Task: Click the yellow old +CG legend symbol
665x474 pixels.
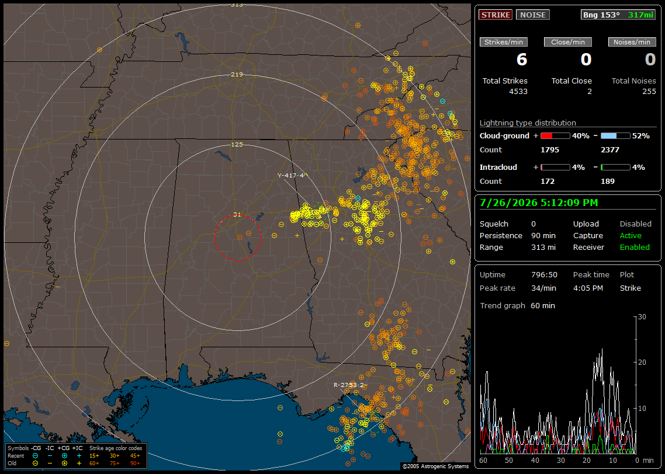Action: (64, 463)
